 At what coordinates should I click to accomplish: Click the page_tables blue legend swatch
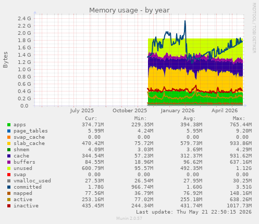9,131
